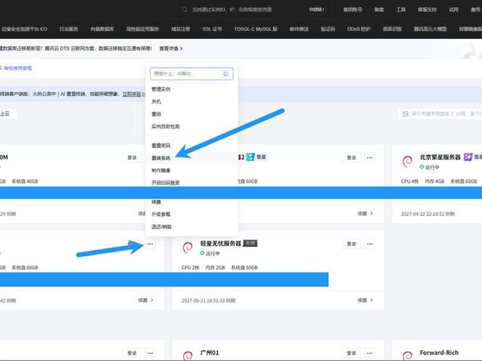Open 查看详情 link in the banner
The image size is (482, 361).
171,49
